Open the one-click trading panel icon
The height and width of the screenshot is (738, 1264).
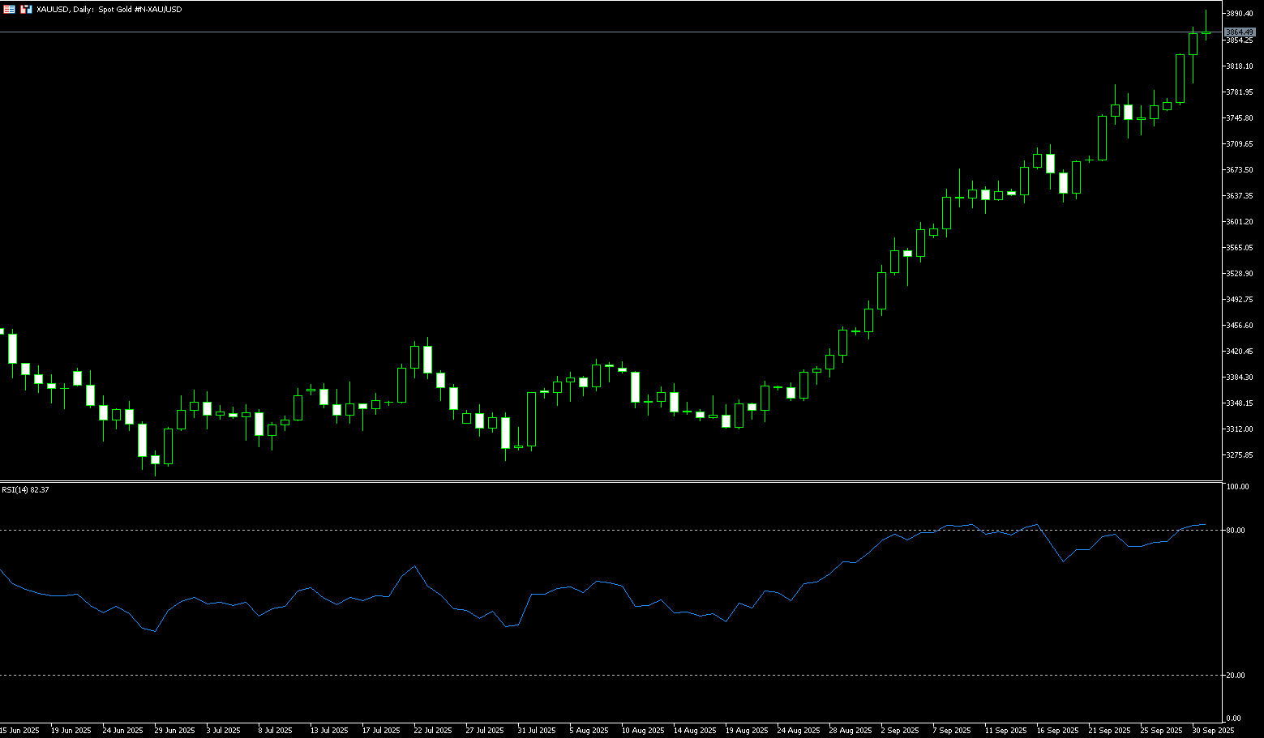pos(7,9)
